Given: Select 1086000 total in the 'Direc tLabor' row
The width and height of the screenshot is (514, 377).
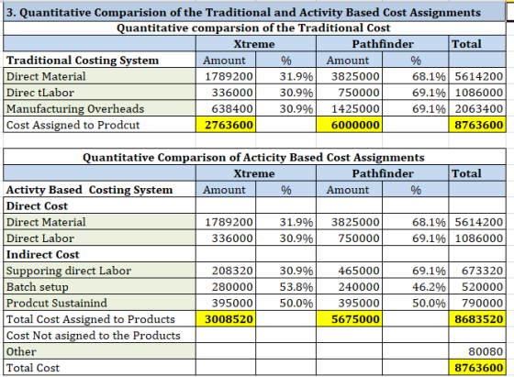Looking at the screenshot, I should pyautogui.click(x=477, y=93).
